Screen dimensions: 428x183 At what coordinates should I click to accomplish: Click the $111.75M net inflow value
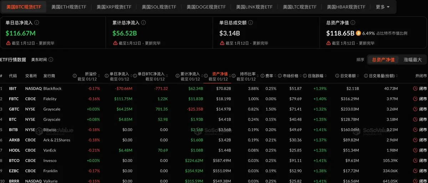click(123, 99)
